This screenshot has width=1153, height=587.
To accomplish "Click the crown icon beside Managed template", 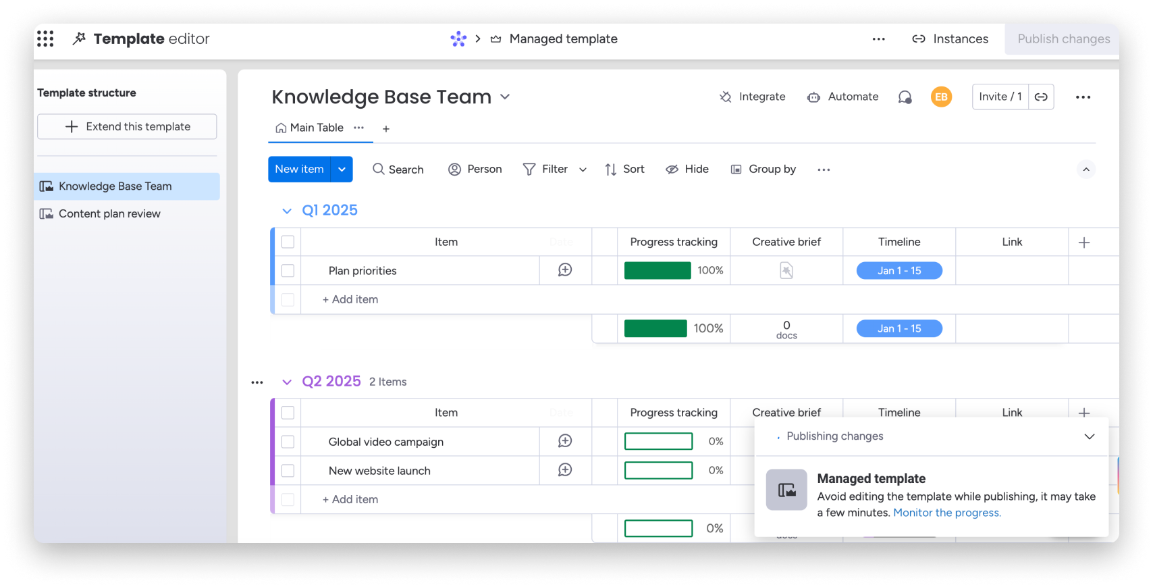I will (x=495, y=39).
